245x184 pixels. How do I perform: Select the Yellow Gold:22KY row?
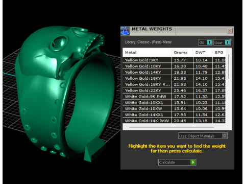pos(174,90)
